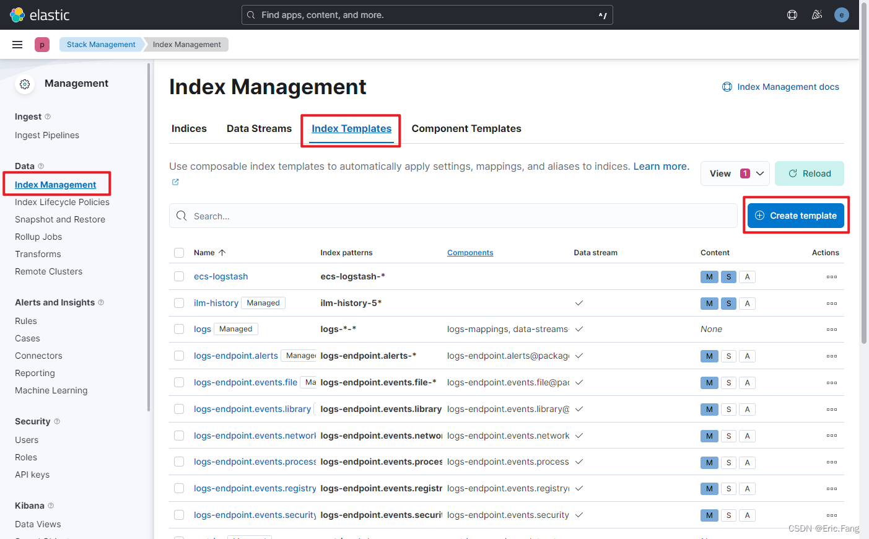
Task: Select the checkbox for the logs template
Action: pyautogui.click(x=179, y=329)
